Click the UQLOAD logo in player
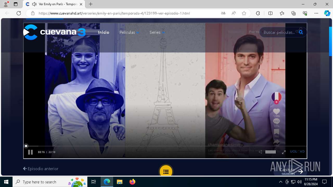The width and height of the screenshot is (333, 187). pyautogui.click(x=297, y=151)
